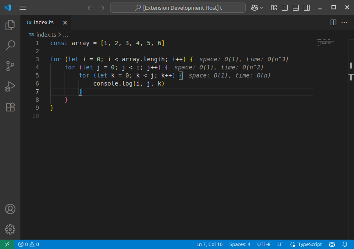Click the vertical scrollbar marker
This screenshot has width=354, height=249.
pyautogui.click(x=351, y=66)
